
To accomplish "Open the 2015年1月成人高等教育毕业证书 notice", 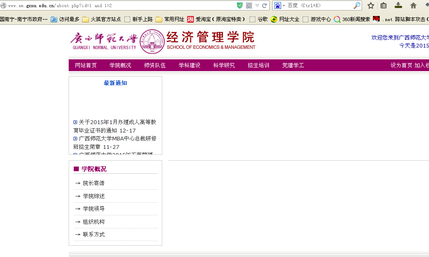I will point(115,126).
